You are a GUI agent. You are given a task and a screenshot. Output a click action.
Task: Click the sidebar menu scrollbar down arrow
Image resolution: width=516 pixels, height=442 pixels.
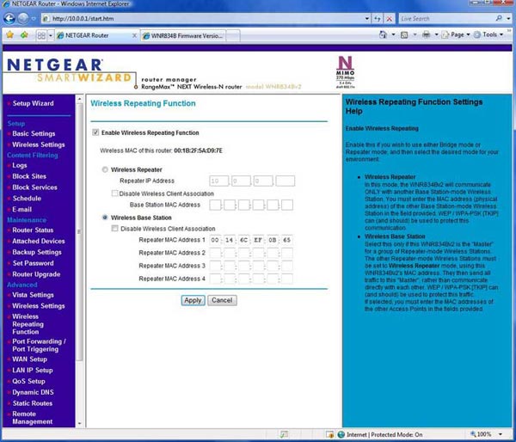coord(79,424)
